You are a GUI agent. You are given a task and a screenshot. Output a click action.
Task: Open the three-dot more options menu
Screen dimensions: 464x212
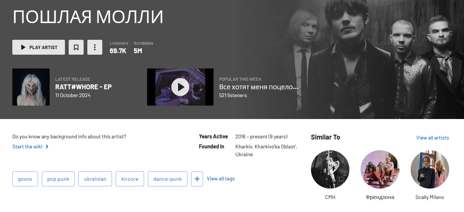pyautogui.click(x=95, y=47)
